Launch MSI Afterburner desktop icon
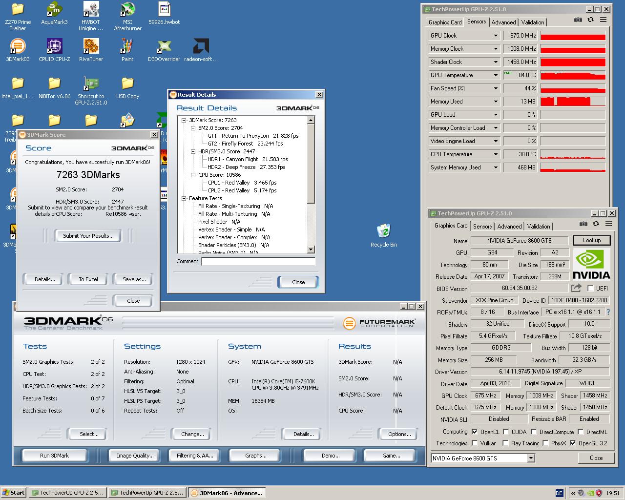This screenshot has height=500, width=625. point(127,16)
